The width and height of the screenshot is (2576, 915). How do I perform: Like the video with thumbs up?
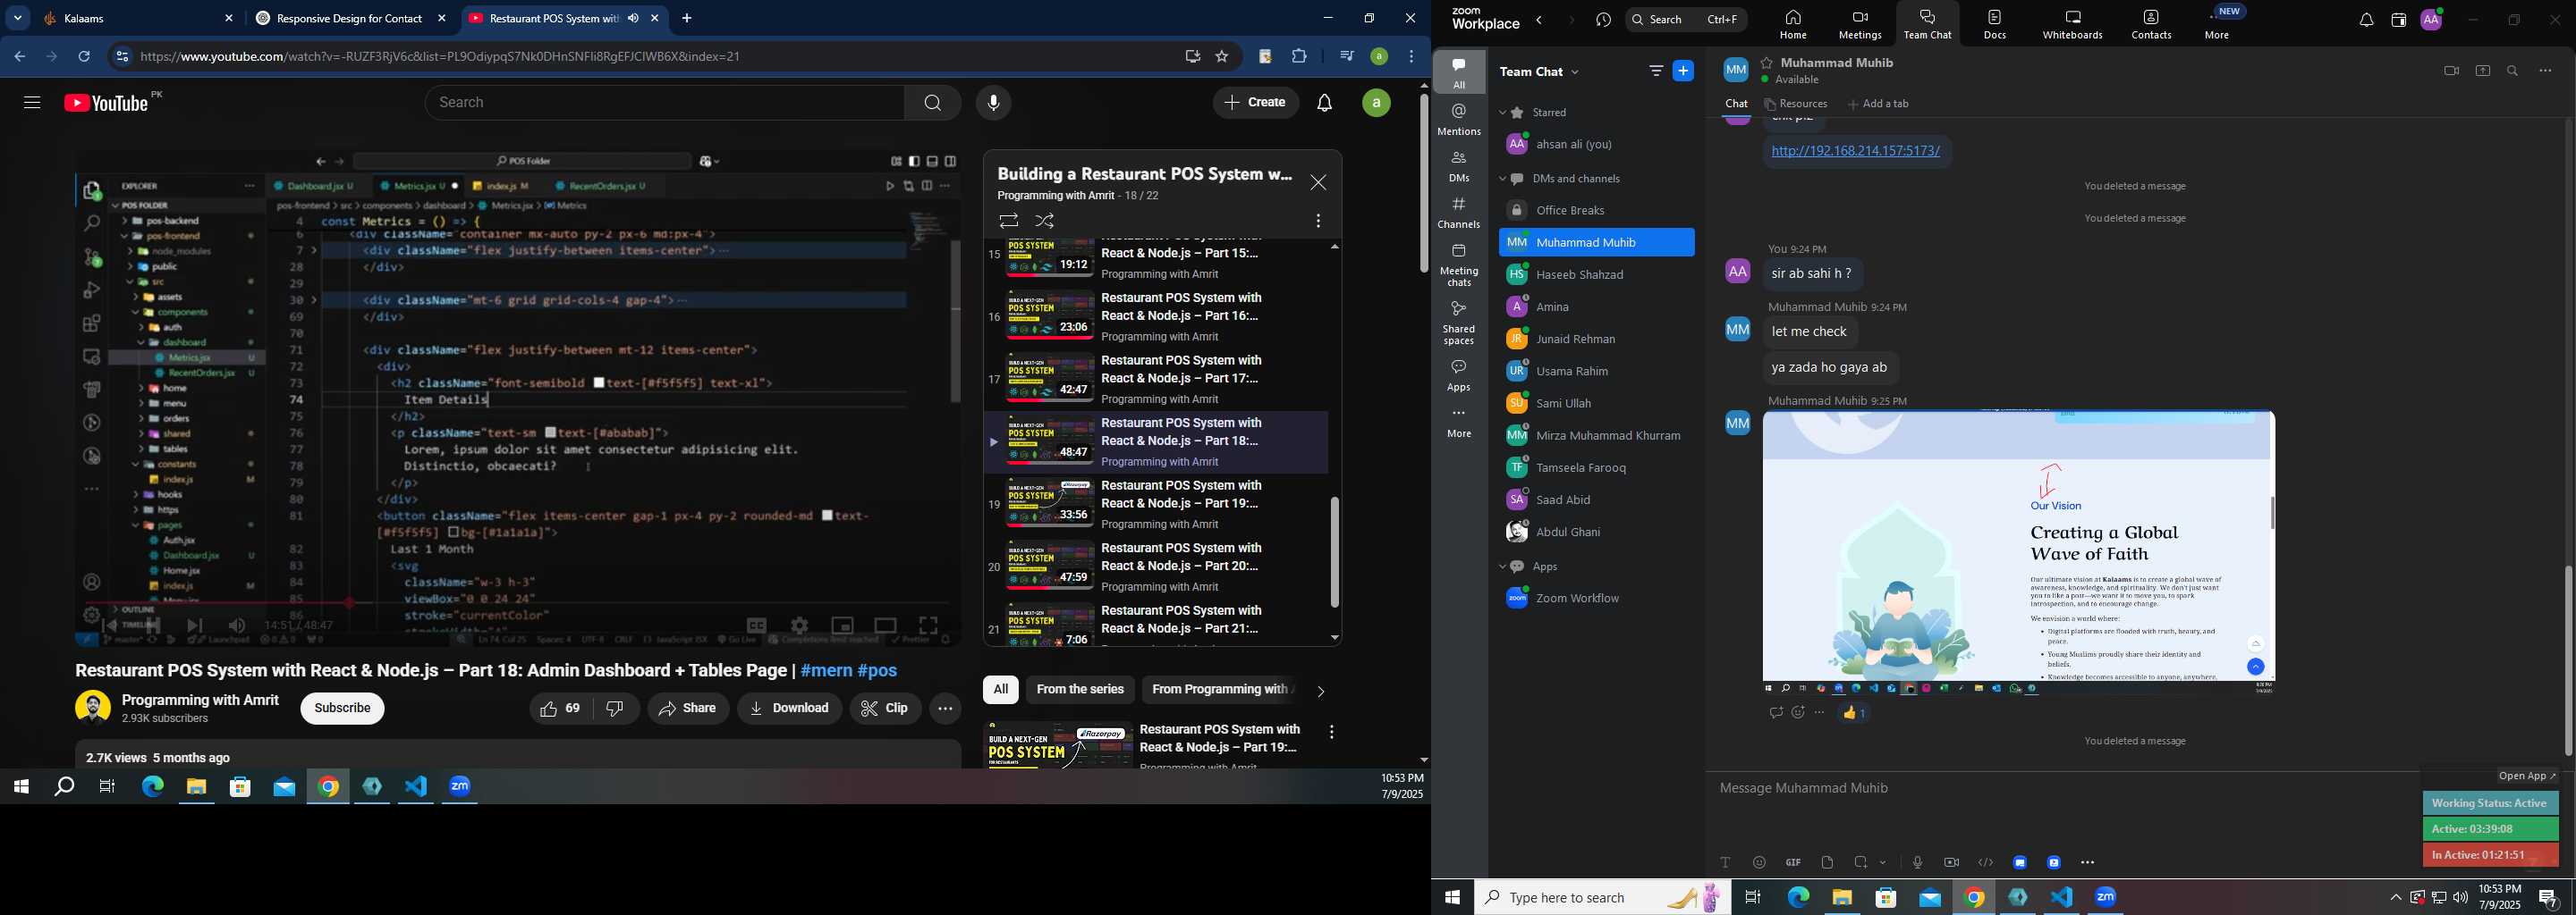point(562,709)
